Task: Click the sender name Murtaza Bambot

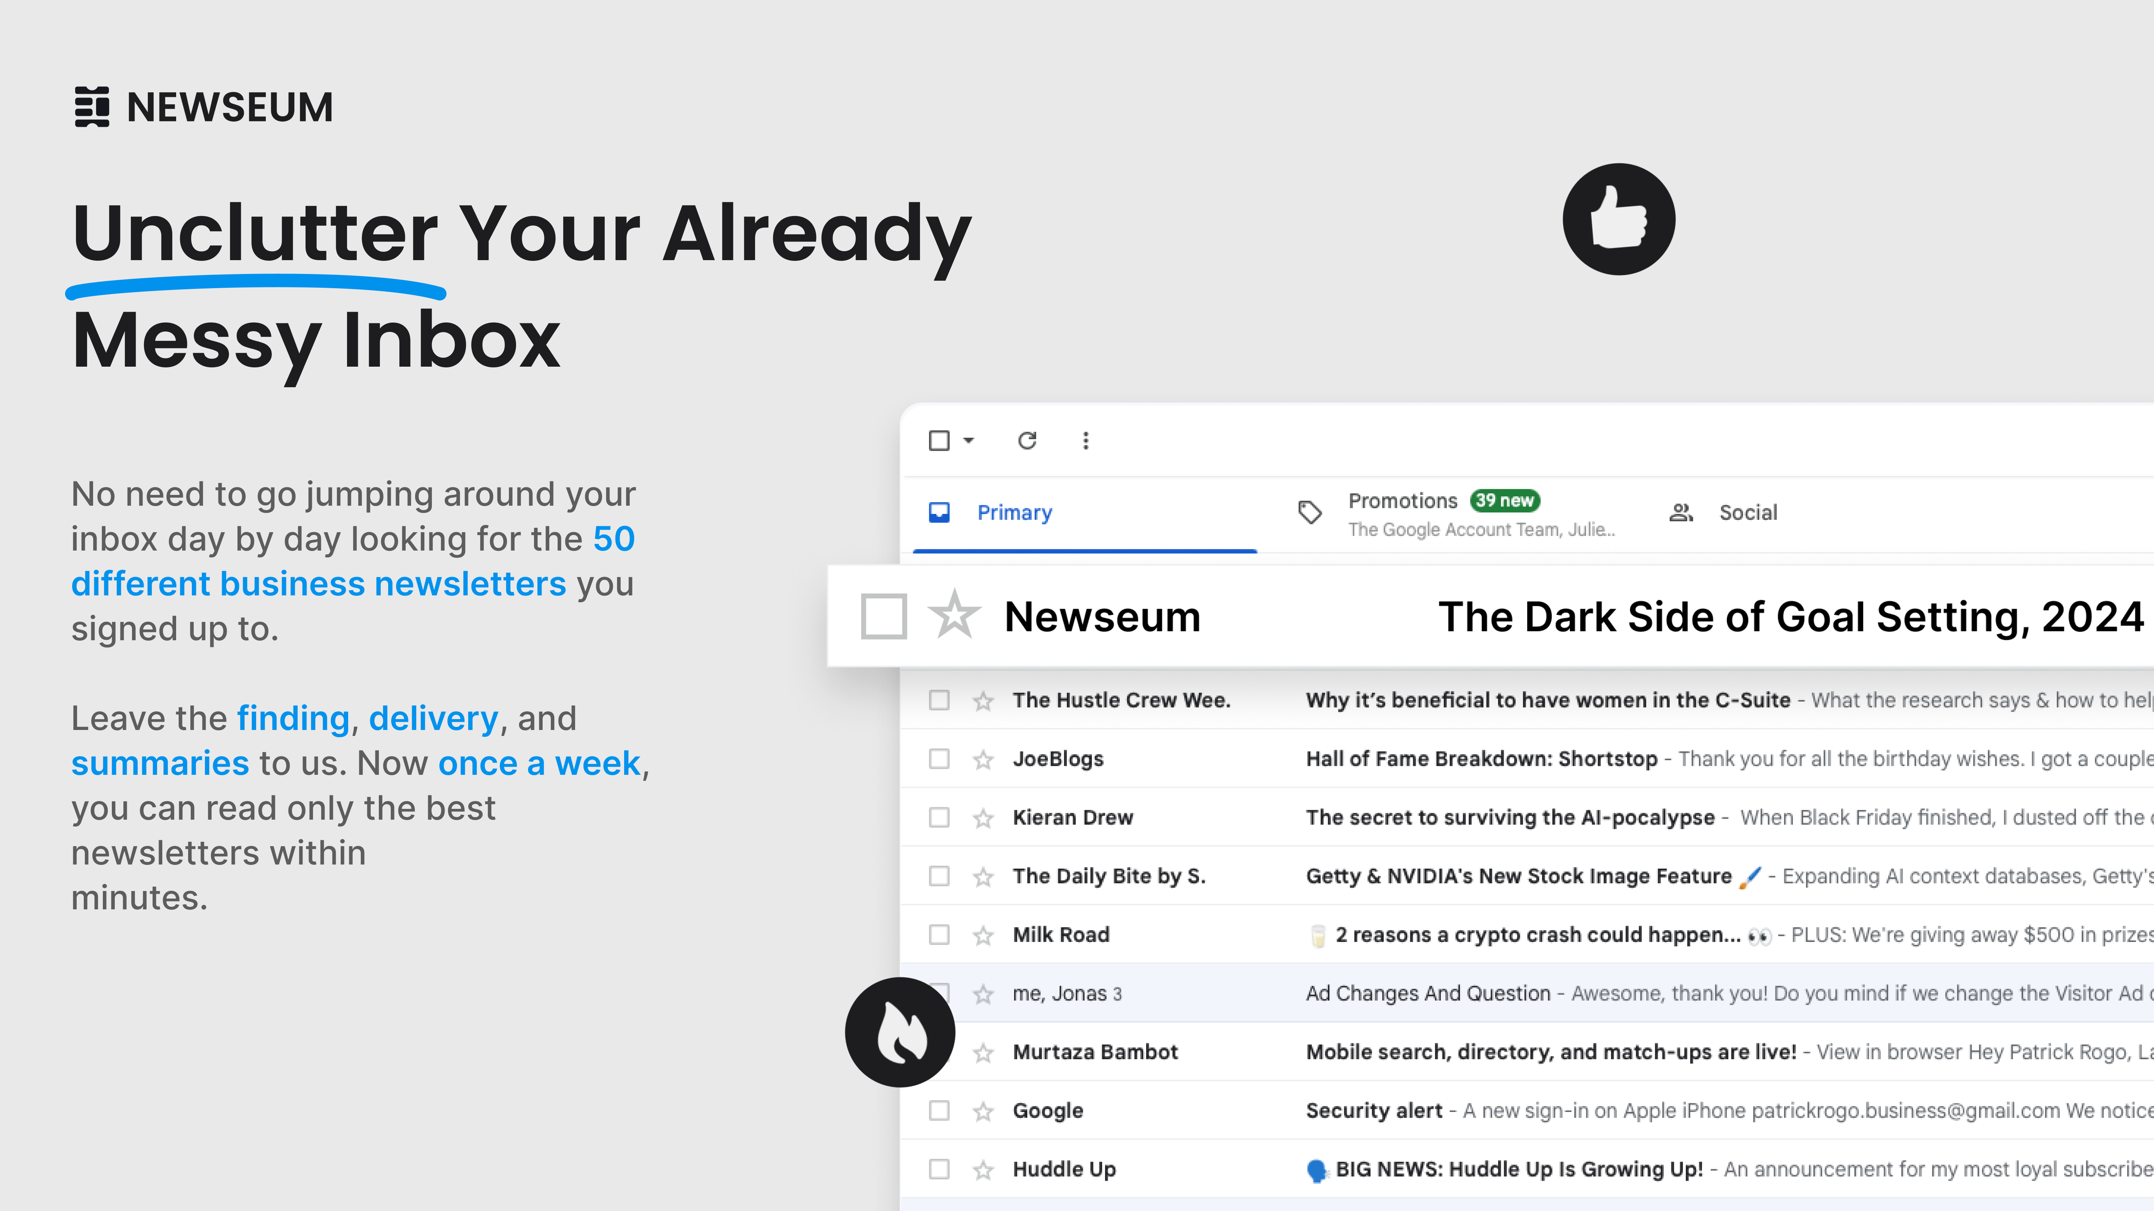Action: click(x=1095, y=1051)
